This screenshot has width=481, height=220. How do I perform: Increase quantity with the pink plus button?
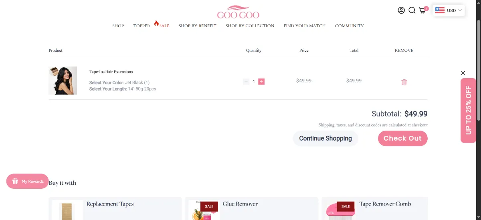point(261,82)
